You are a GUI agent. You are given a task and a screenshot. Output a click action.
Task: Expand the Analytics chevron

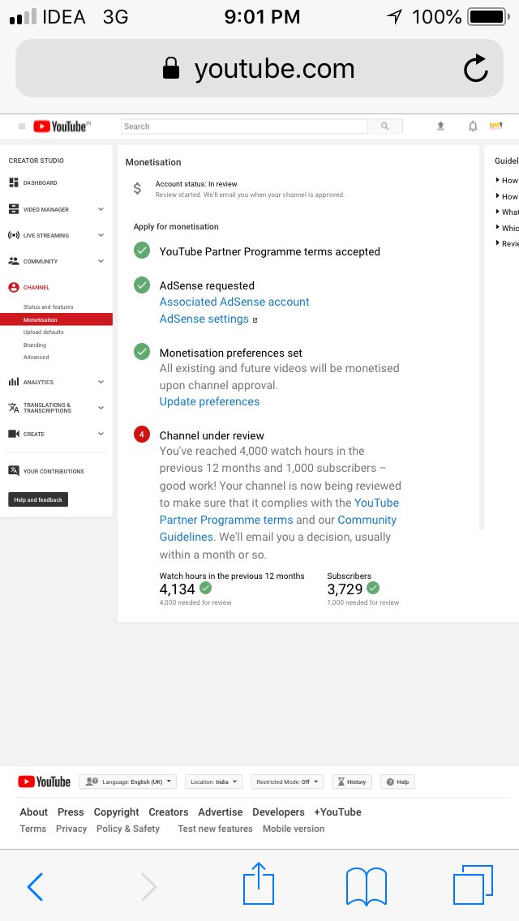point(101,382)
